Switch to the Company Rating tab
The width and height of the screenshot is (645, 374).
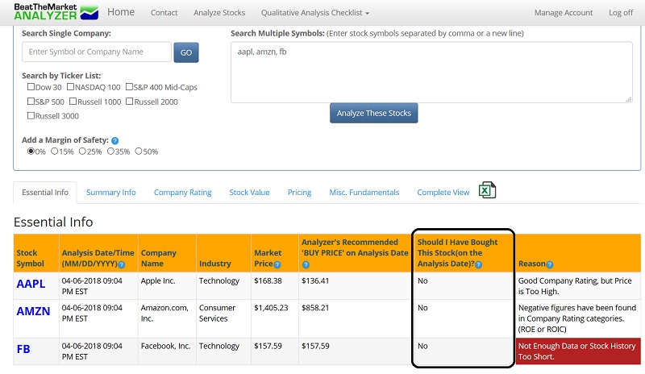click(x=183, y=192)
